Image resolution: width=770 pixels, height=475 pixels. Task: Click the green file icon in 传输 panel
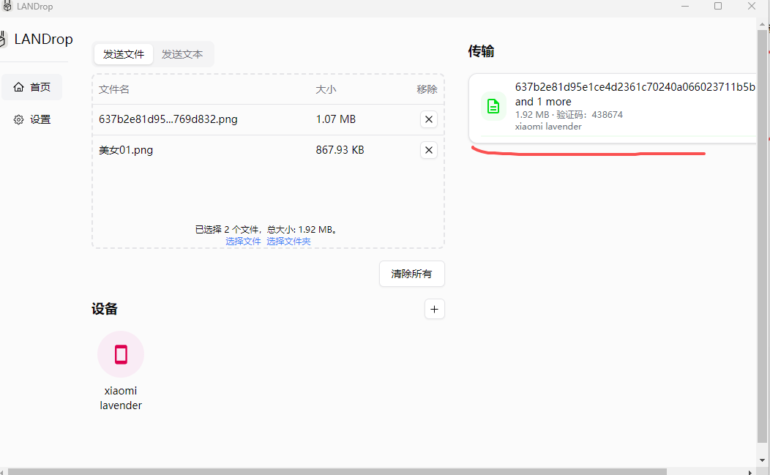coord(493,105)
